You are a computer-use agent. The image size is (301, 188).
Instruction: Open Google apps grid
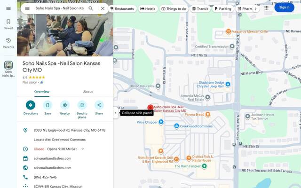[266, 8]
